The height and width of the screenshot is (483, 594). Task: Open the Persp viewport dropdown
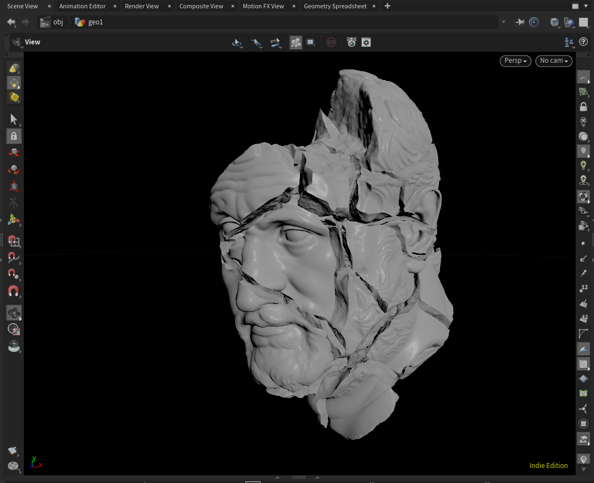pos(515,61)
